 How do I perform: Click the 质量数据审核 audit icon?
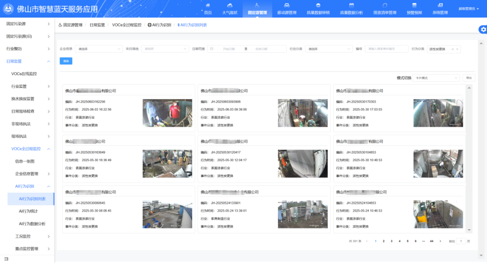point(317,6)
